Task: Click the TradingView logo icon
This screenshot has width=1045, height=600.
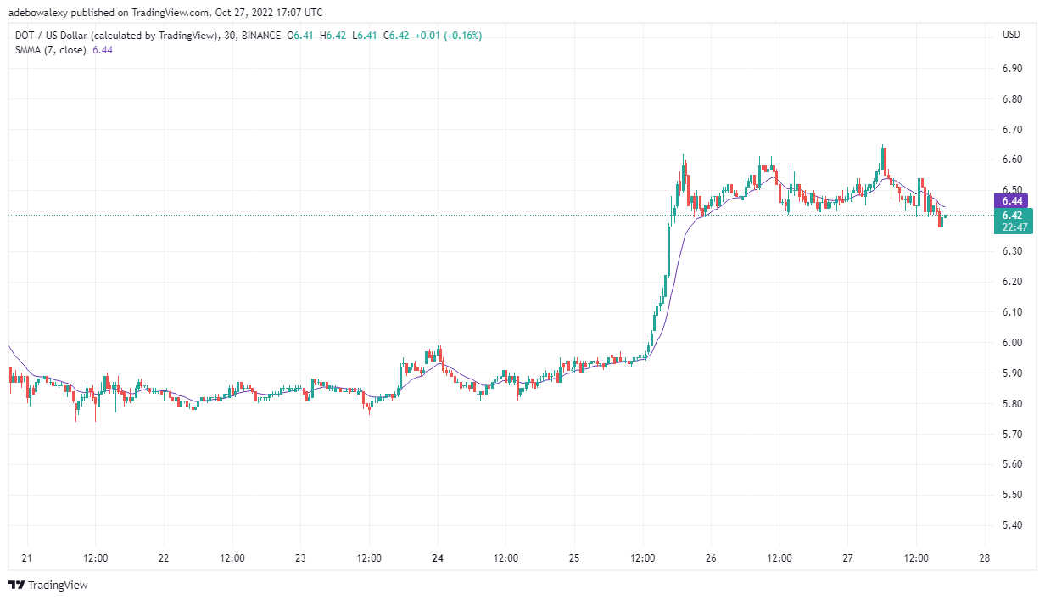Action: coord(16,586)
